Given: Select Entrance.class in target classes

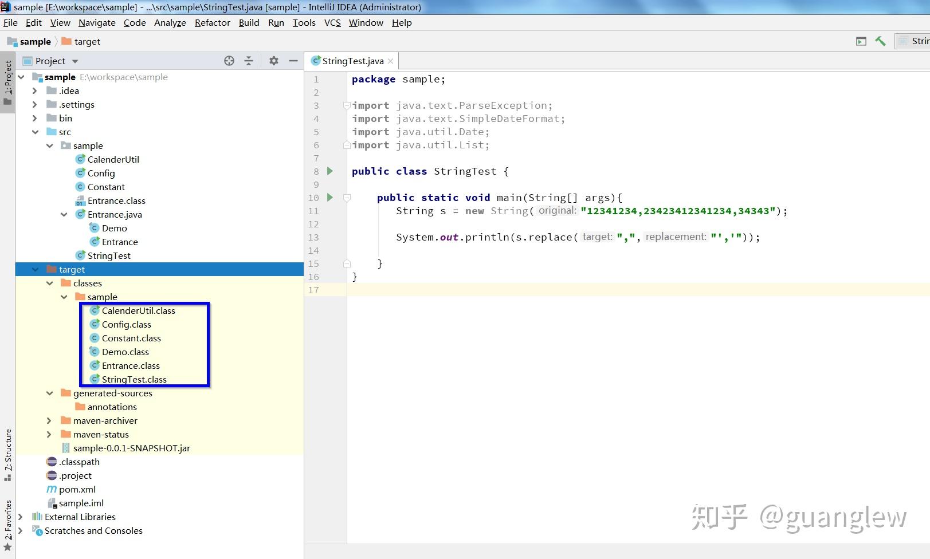Looking at the screenshot, I should [131, 365].
